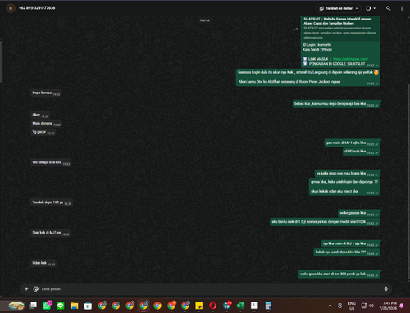Image resolution: width=410 pixels, height=313 pixels.
Task: Open the attach plus menu
Action: (x=26, y=288)
